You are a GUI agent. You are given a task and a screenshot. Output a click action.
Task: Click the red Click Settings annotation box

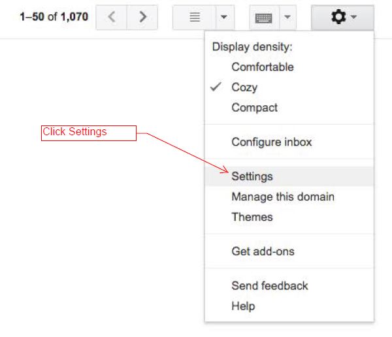point(88,133)
